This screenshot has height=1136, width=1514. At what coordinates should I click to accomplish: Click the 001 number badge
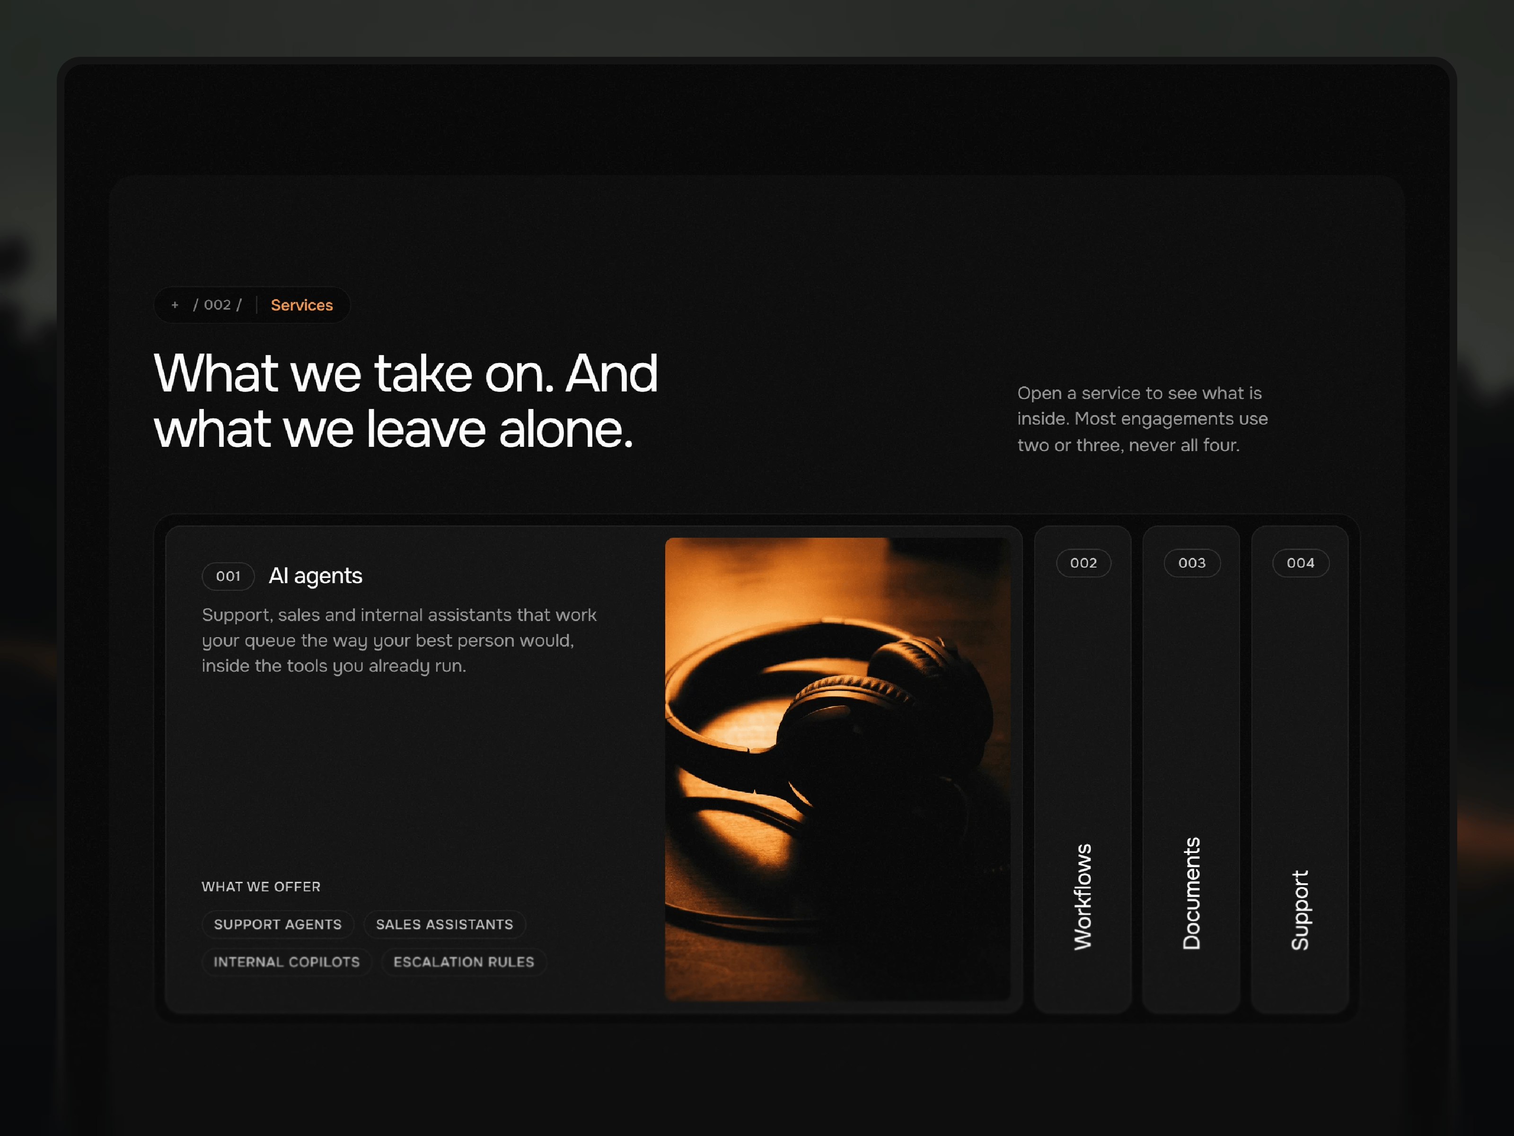[x=228, y=577]
